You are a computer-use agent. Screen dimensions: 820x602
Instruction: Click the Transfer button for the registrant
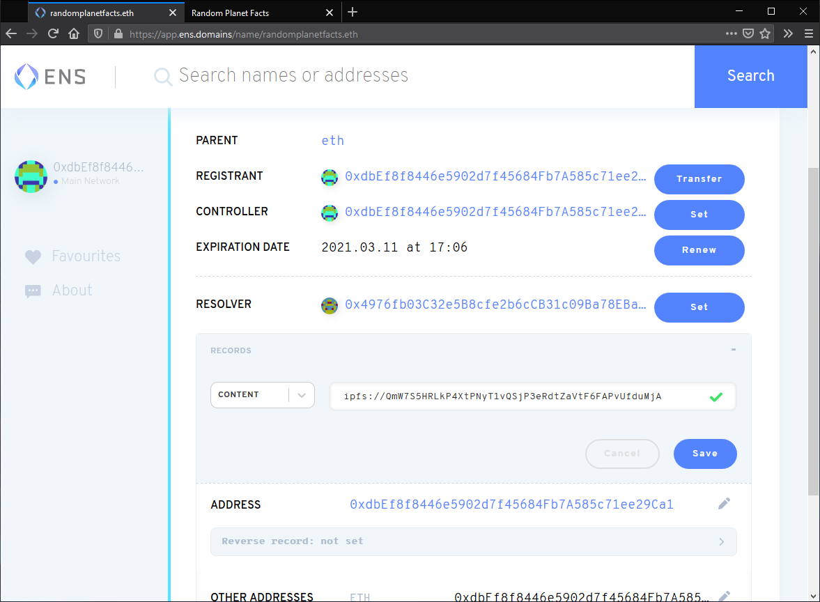[699, 179]
